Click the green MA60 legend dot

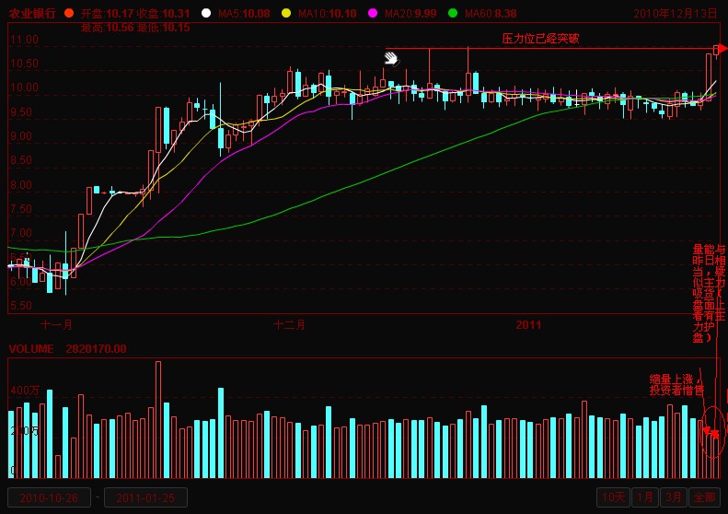point(453,14)
